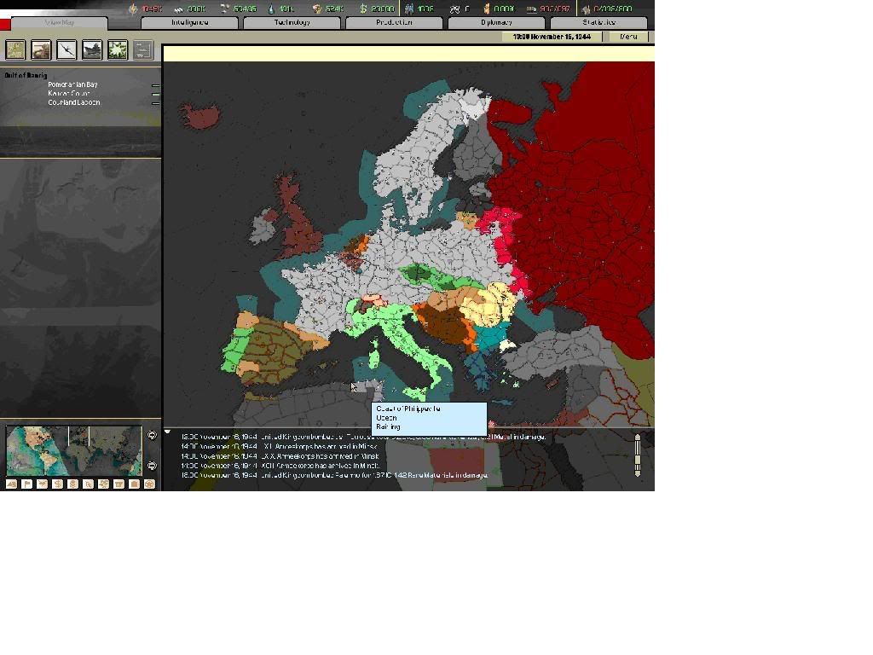This screenshot has width=873, height=655.
Task: Click the greyed-out list button beside battles
Action: 143,49
